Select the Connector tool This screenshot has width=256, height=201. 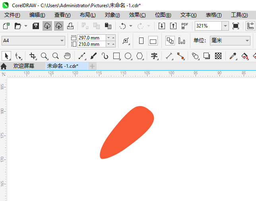[181, 56]
